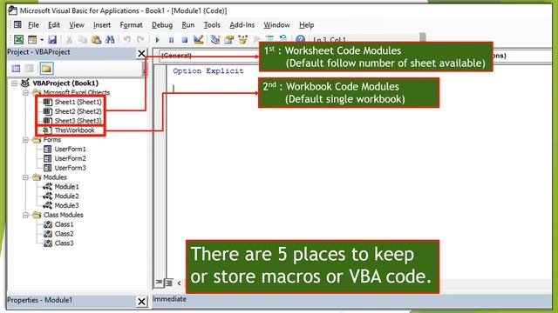Click the Cut scissors icon
The width and height of the screenshot is (558, 313).
click(x=69, y=39)
